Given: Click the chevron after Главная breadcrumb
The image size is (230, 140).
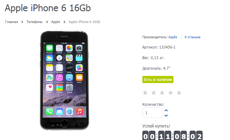Looking at the screenshot, I should tap(22, 22).
